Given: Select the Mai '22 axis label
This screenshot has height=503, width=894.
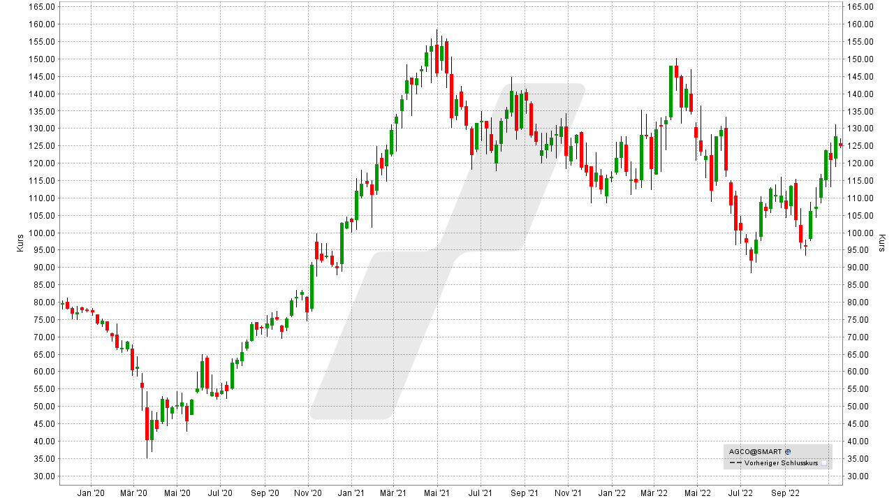Looking at the screenshot, I should [x=696, y=493].
